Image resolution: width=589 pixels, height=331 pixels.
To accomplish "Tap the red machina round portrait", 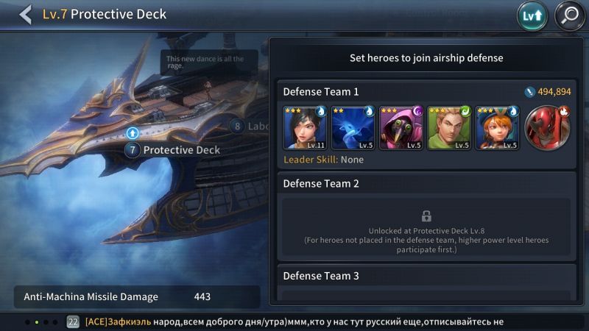I will coord(547,127).
